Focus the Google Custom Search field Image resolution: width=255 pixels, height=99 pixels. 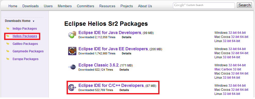[204, 5]
